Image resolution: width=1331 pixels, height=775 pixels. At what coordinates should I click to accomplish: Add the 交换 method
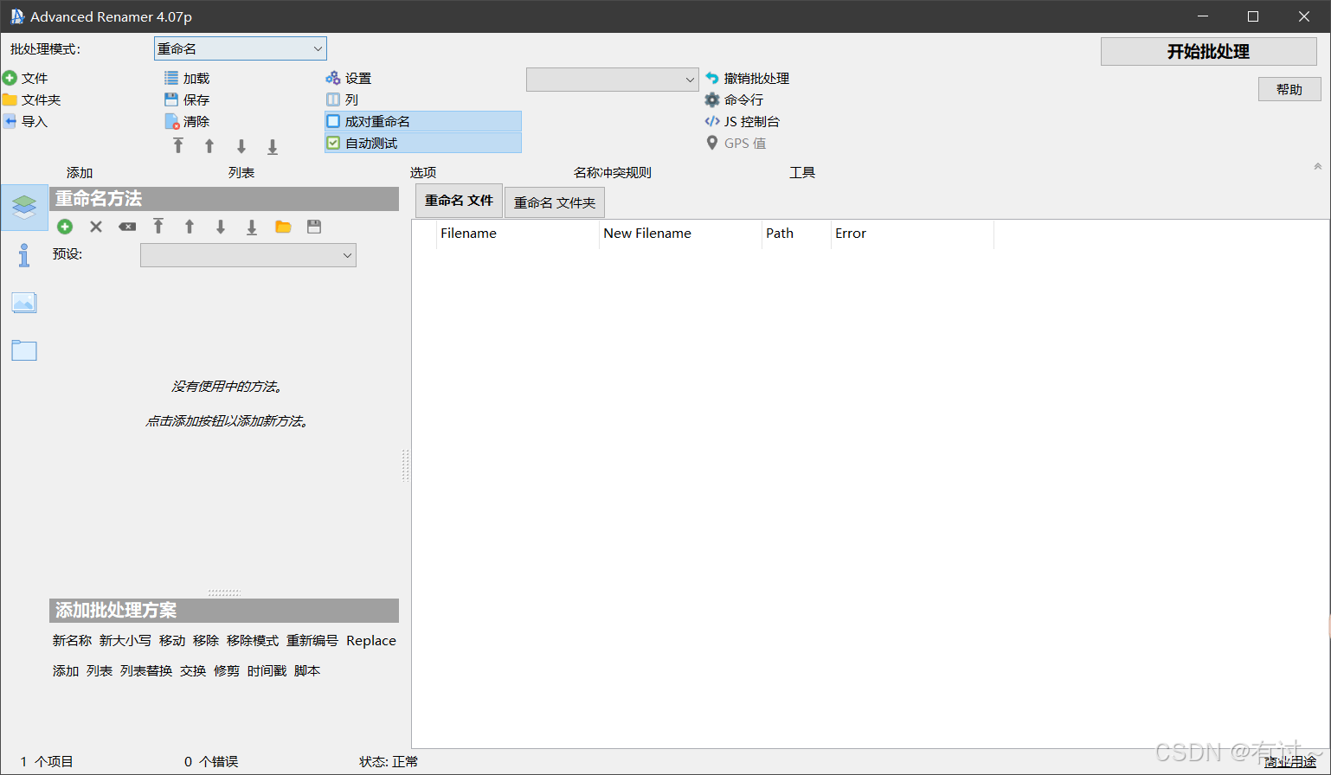click(193, 671)
